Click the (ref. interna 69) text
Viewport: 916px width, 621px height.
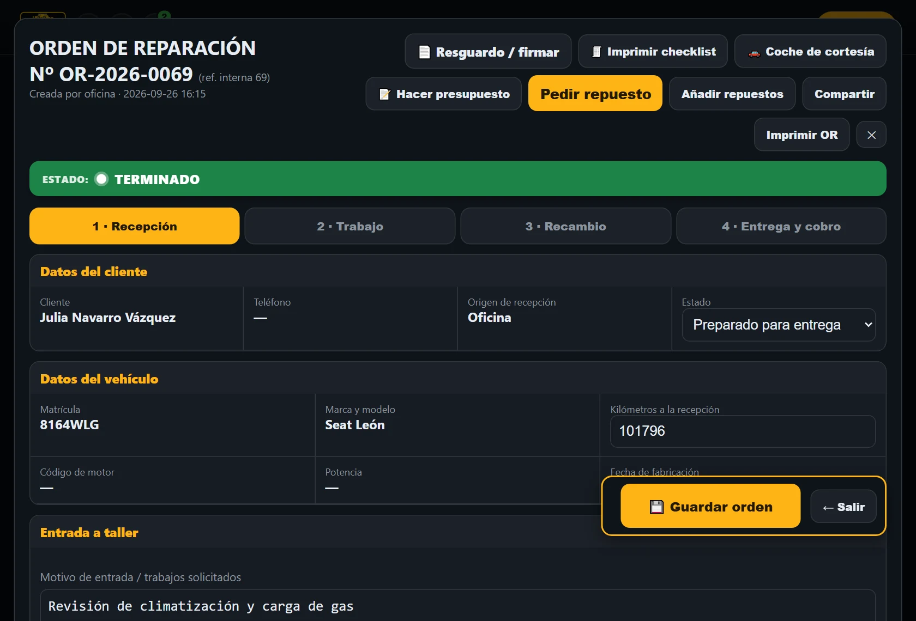234,77
